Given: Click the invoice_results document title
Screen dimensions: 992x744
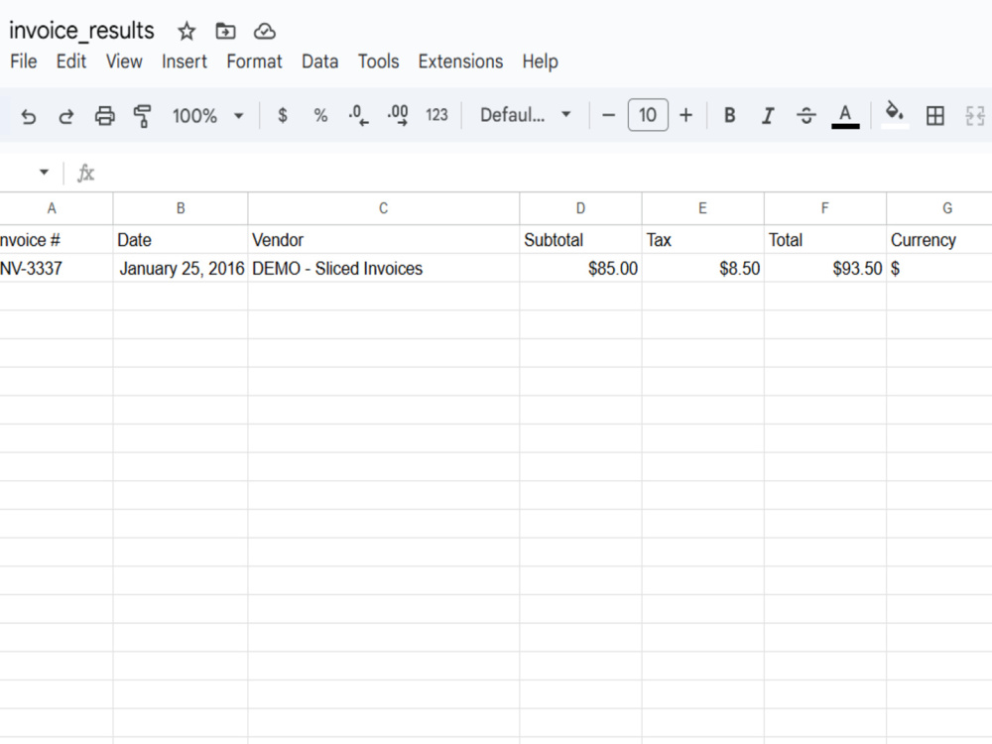Looking at the screenshot, I should click(81, 31).
